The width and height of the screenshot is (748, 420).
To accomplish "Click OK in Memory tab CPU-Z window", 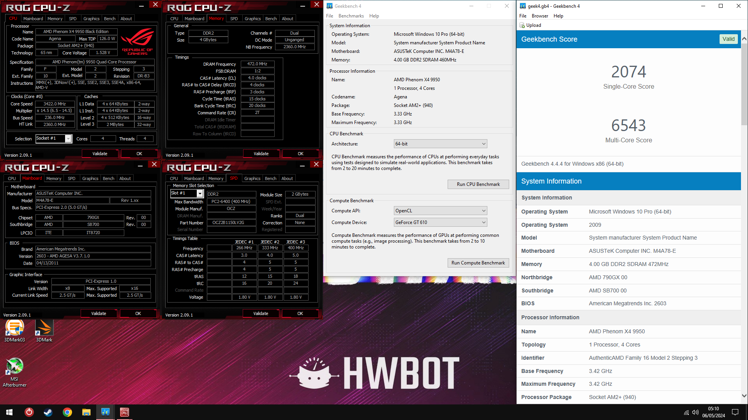I will pyautogui.click(x=300, y=154).
